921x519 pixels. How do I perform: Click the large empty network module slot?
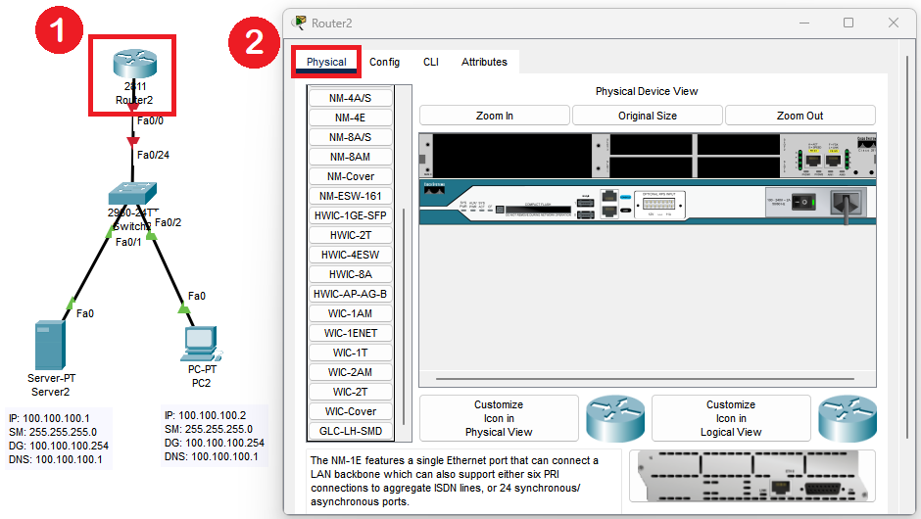point(512,156)
